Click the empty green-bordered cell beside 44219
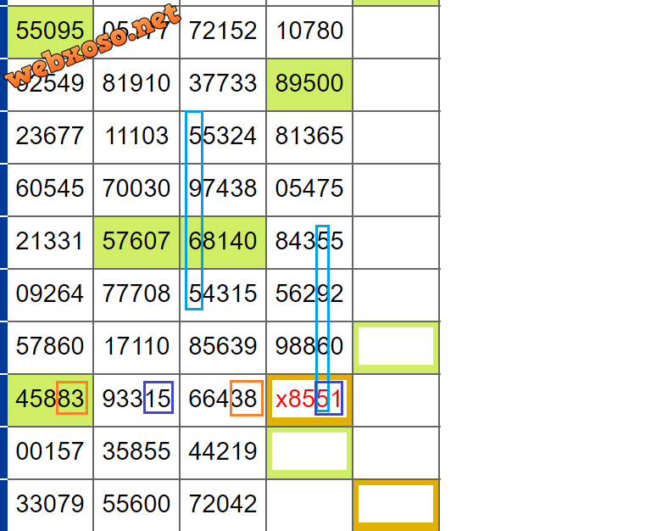Image resolution: width=651 pixels, height=531 pixels. (309, 453)
